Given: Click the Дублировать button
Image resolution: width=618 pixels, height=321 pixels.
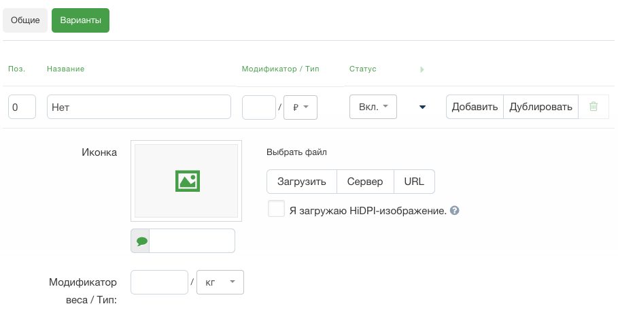Looking at the screenshot, I should (540, 107).
